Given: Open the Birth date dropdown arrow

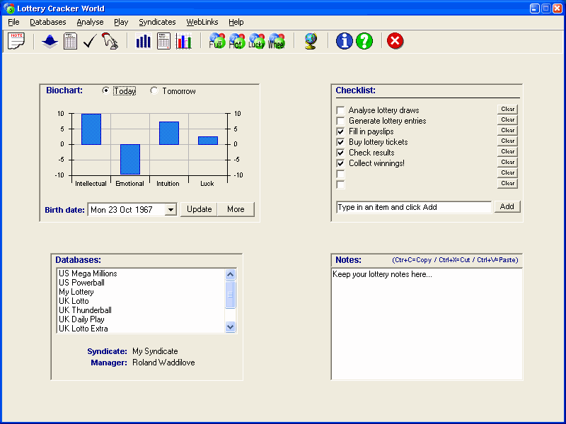Looking at the screenshot, I should [170, 209].
